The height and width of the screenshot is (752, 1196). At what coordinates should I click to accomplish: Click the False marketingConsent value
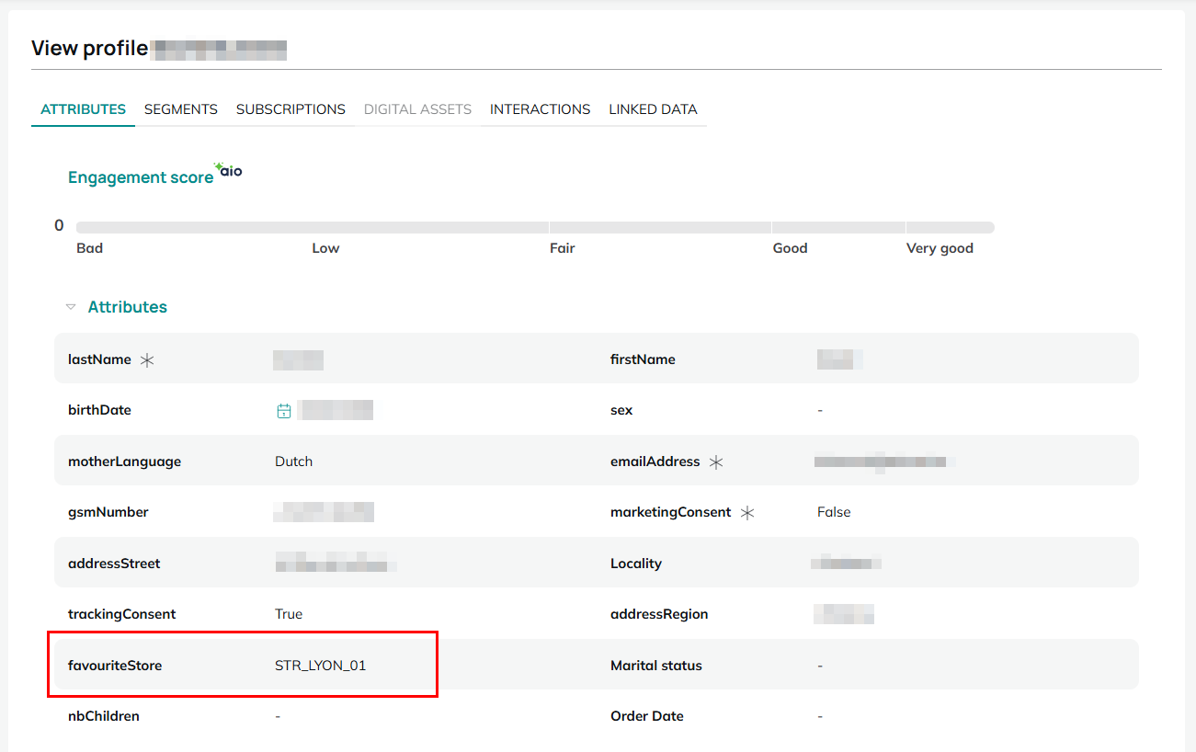click(x=834, y=512)
